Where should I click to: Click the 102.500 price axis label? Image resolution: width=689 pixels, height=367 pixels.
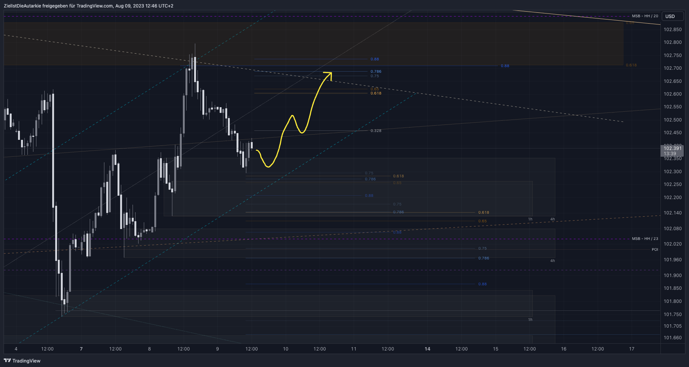click(672, 120)
